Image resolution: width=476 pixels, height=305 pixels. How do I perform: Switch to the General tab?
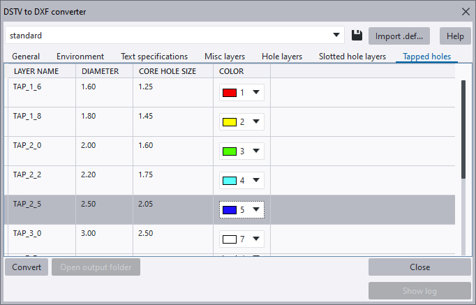(x=26, y=57)
